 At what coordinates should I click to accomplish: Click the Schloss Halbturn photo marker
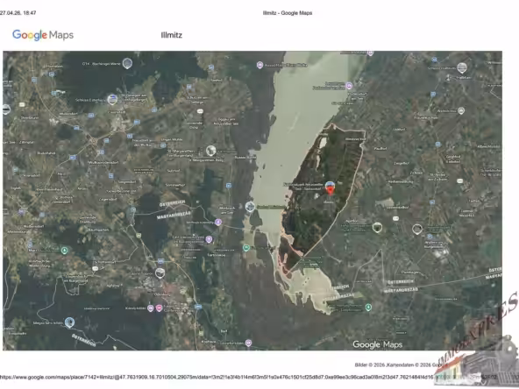pyautogui.click(x=462, y=67)
